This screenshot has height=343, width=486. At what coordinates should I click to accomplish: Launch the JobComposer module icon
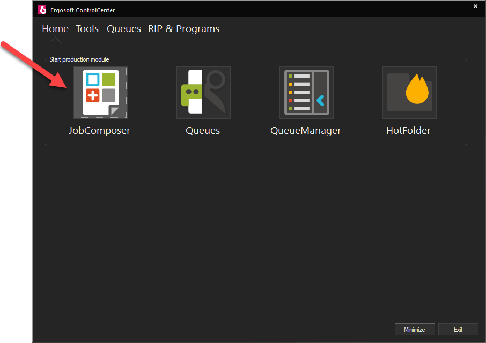(x=100, y=93)
